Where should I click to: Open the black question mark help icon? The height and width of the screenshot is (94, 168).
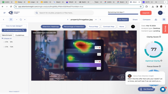pos(133,27)
